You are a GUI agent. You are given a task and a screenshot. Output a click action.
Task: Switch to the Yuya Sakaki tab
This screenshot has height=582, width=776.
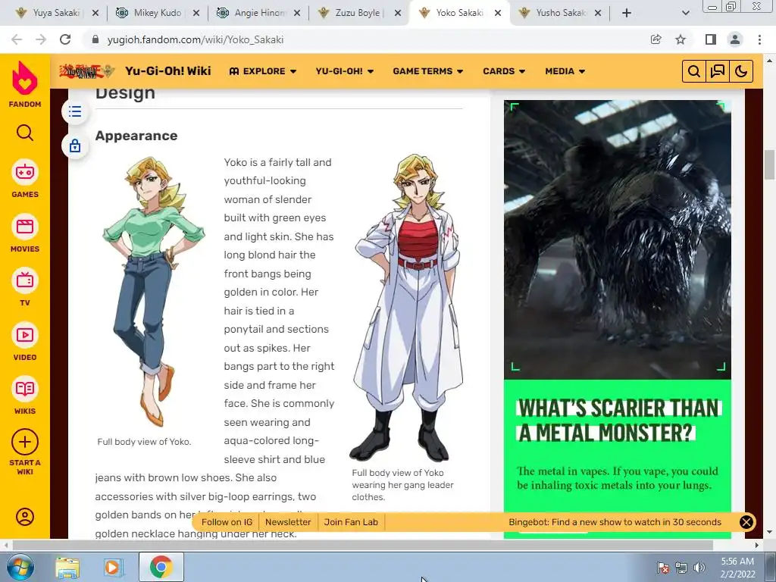(x=55, y=13)
